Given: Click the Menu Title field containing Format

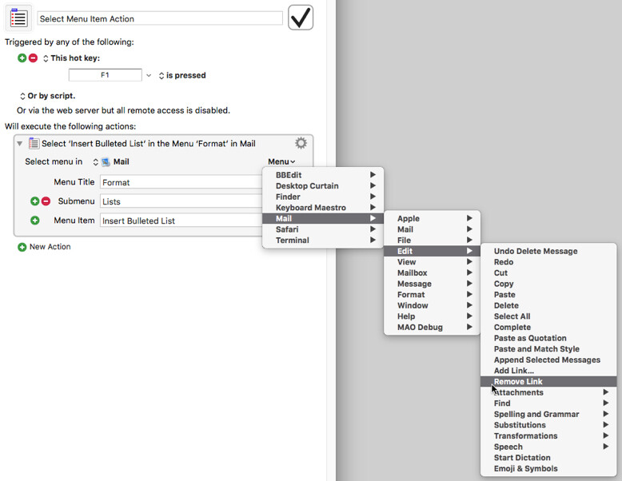Looking at the screenshot, I should pos(181,182).
